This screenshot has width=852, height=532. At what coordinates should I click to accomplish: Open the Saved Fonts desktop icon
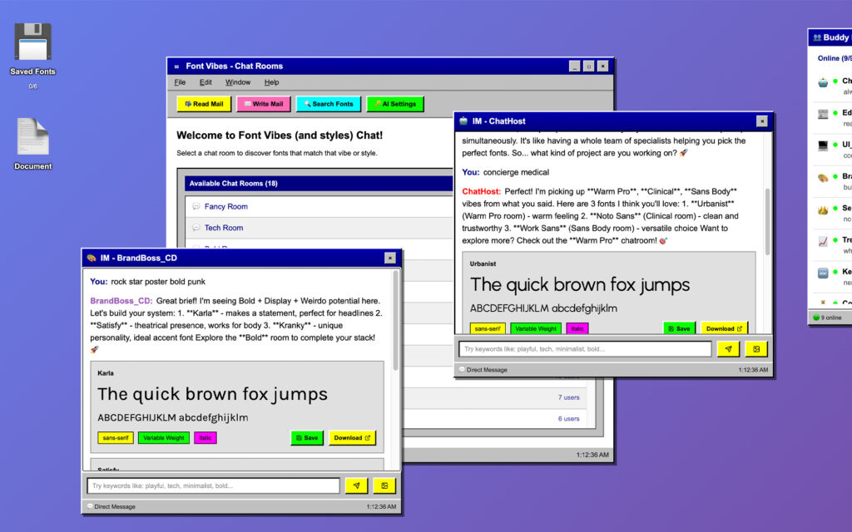click(33, 47)
